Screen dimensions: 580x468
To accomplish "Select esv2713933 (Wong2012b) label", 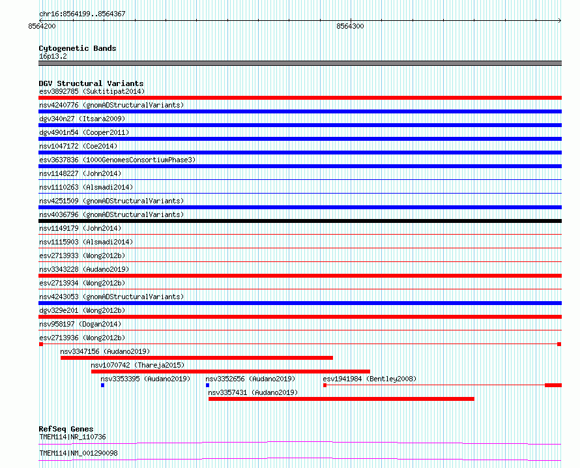I will coord(82,256).
